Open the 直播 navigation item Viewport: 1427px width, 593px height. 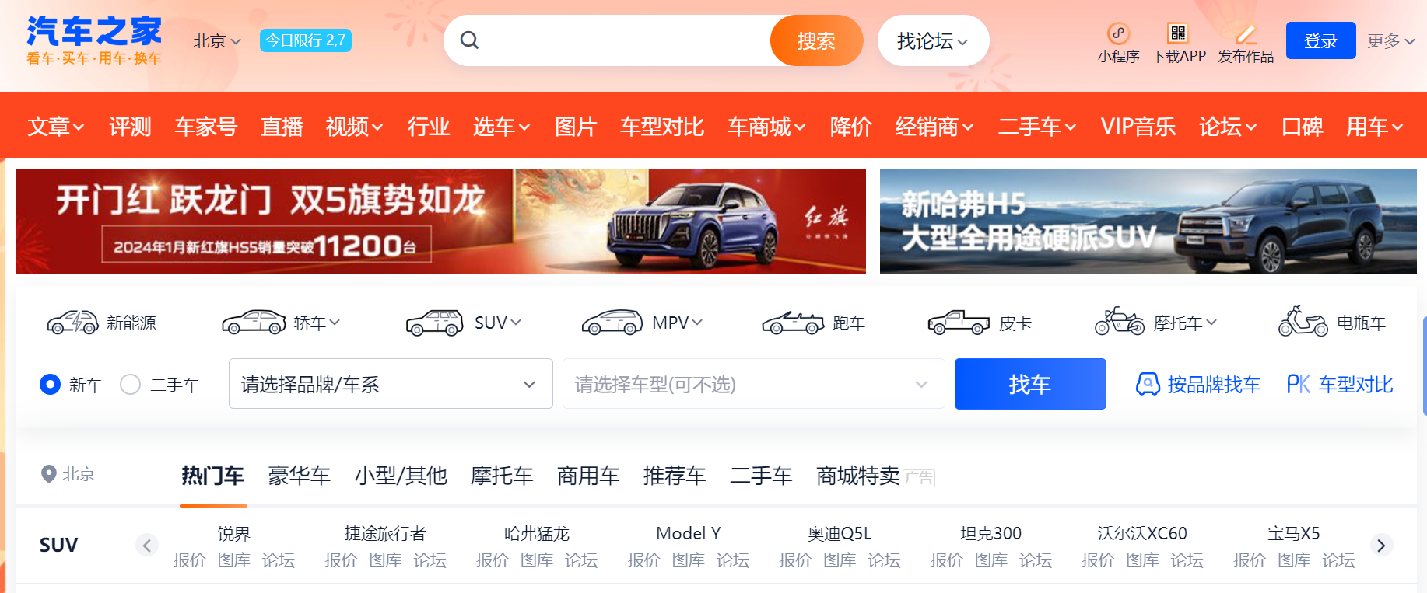[282, 126]
